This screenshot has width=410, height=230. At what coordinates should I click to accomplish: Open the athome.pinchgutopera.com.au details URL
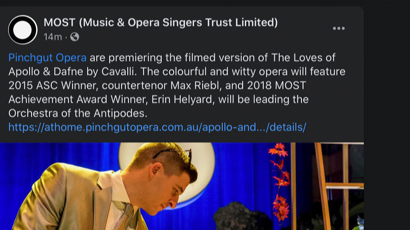157,127
